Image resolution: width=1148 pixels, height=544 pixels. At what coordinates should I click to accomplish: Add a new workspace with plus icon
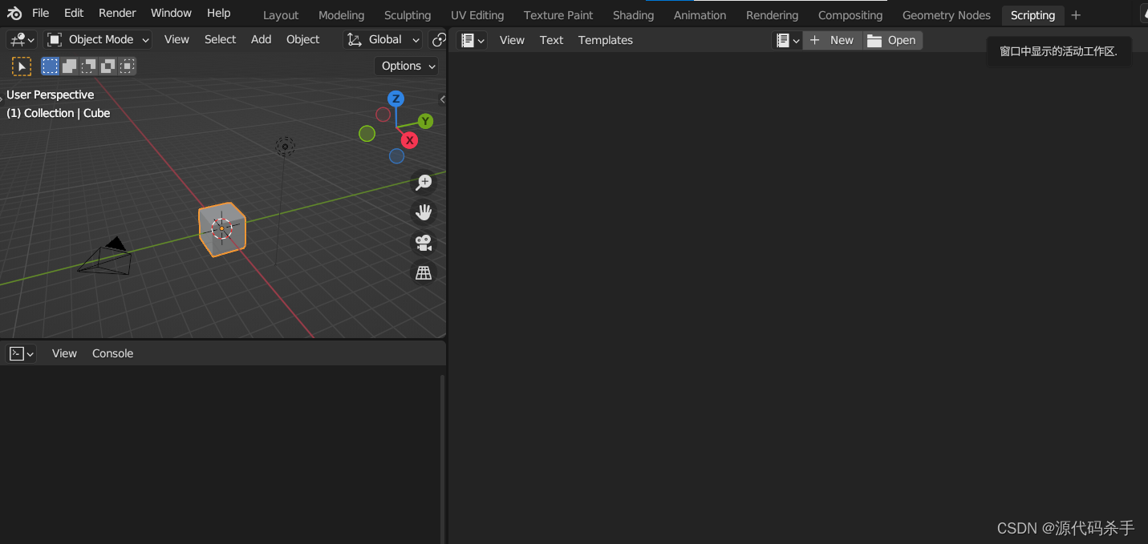pyautogui.click(x=1076, y=15)
